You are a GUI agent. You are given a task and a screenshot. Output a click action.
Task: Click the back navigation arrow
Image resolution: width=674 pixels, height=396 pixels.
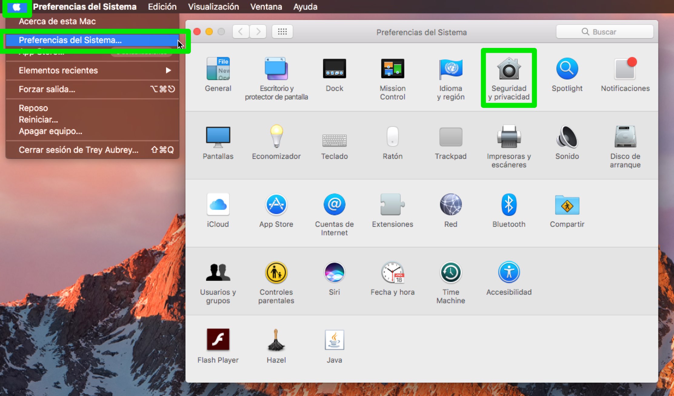coord(241,32)
